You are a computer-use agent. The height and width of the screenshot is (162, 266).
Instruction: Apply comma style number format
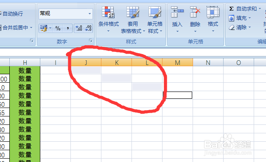pos(68,28)
